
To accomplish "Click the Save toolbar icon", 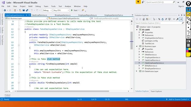I will tap(24, 10).
